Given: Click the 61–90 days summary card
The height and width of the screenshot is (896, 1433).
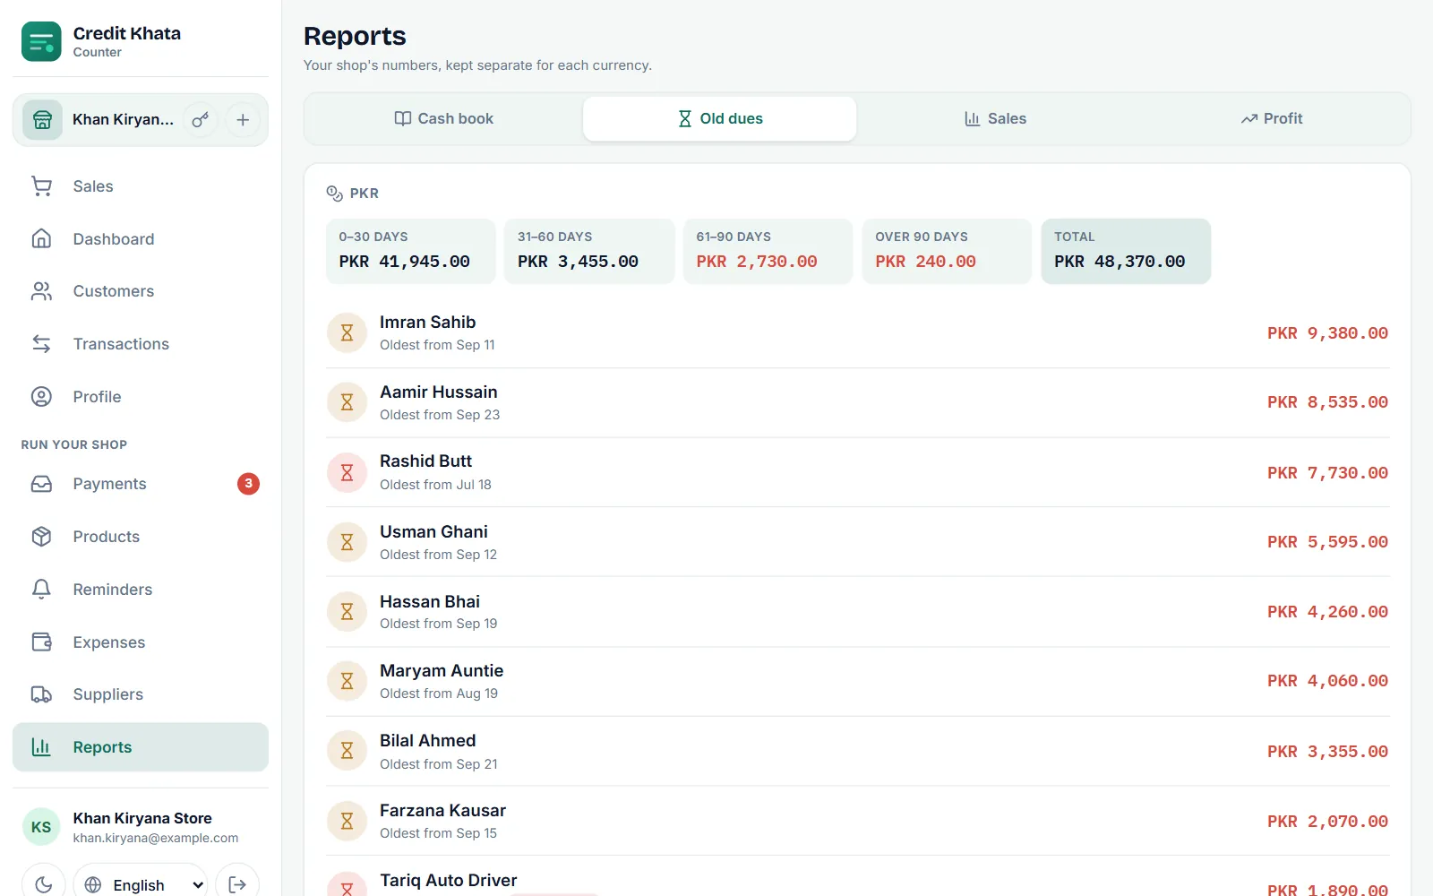Looking at the screenshot, I should [x=768, y=251].
